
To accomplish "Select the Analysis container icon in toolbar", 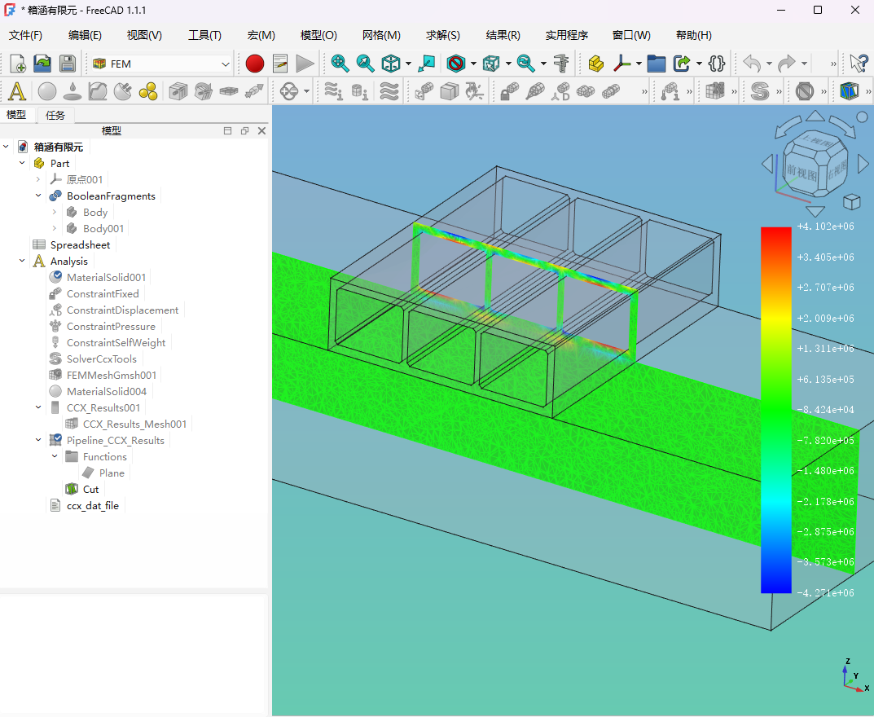I will coord(17,91).
